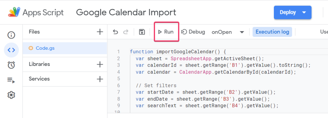Open Project Settings gear icon
328x118 pixels.
pos(11,95)
